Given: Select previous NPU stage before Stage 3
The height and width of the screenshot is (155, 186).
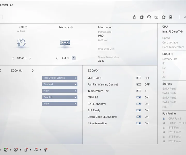Looking at the screenshot, I should point(13,58).
